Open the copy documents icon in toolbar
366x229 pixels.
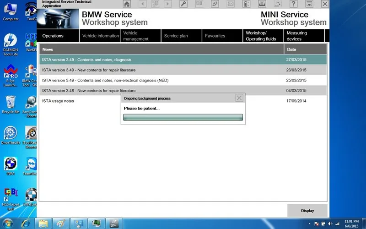(155, 4)
